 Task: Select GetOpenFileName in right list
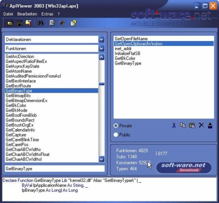pos(164,39)
